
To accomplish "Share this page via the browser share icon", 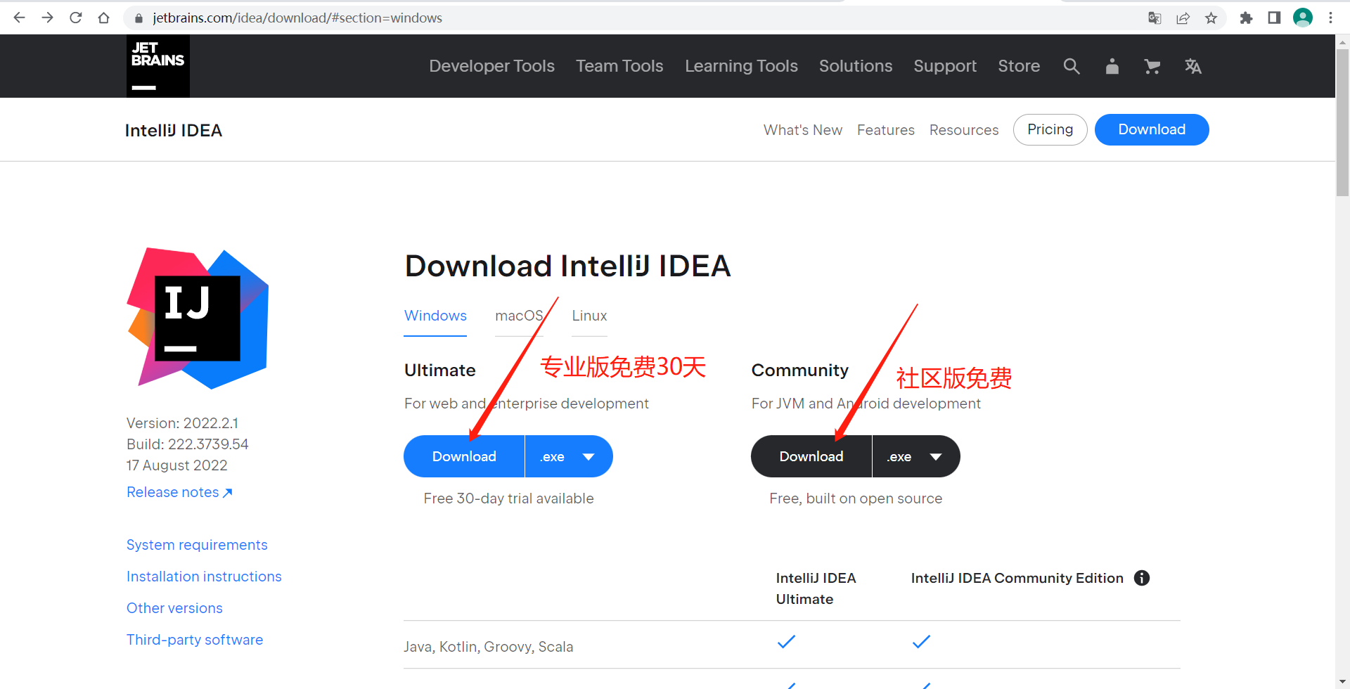I will pos(1183,18).
